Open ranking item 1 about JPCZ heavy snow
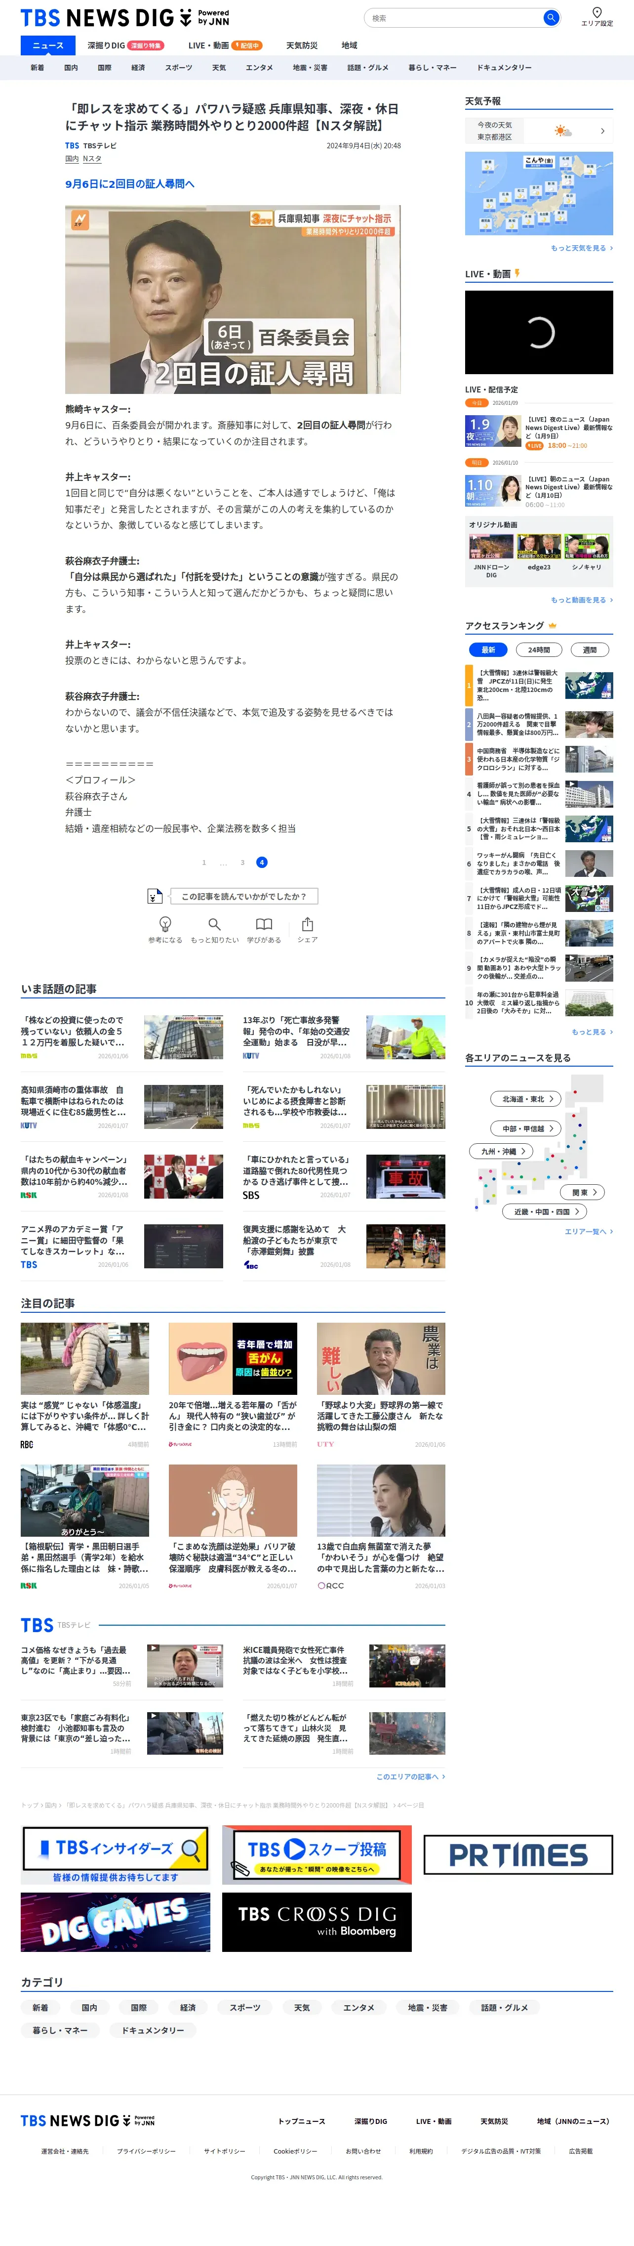The height and width of the screenshot is (2246, 634). [x=539, y=685]
